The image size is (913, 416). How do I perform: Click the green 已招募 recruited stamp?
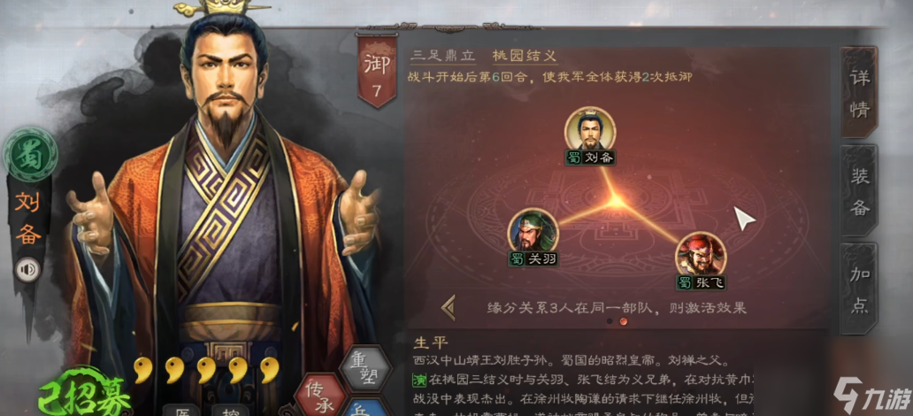(84, 395)
